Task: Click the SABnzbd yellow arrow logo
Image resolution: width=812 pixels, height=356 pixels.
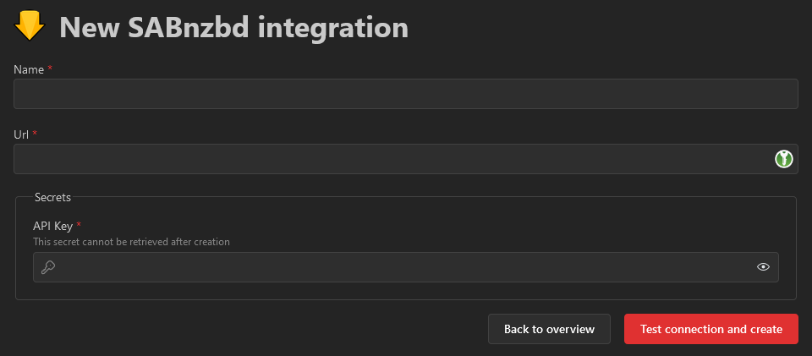Action: click(x=30, y=26)
